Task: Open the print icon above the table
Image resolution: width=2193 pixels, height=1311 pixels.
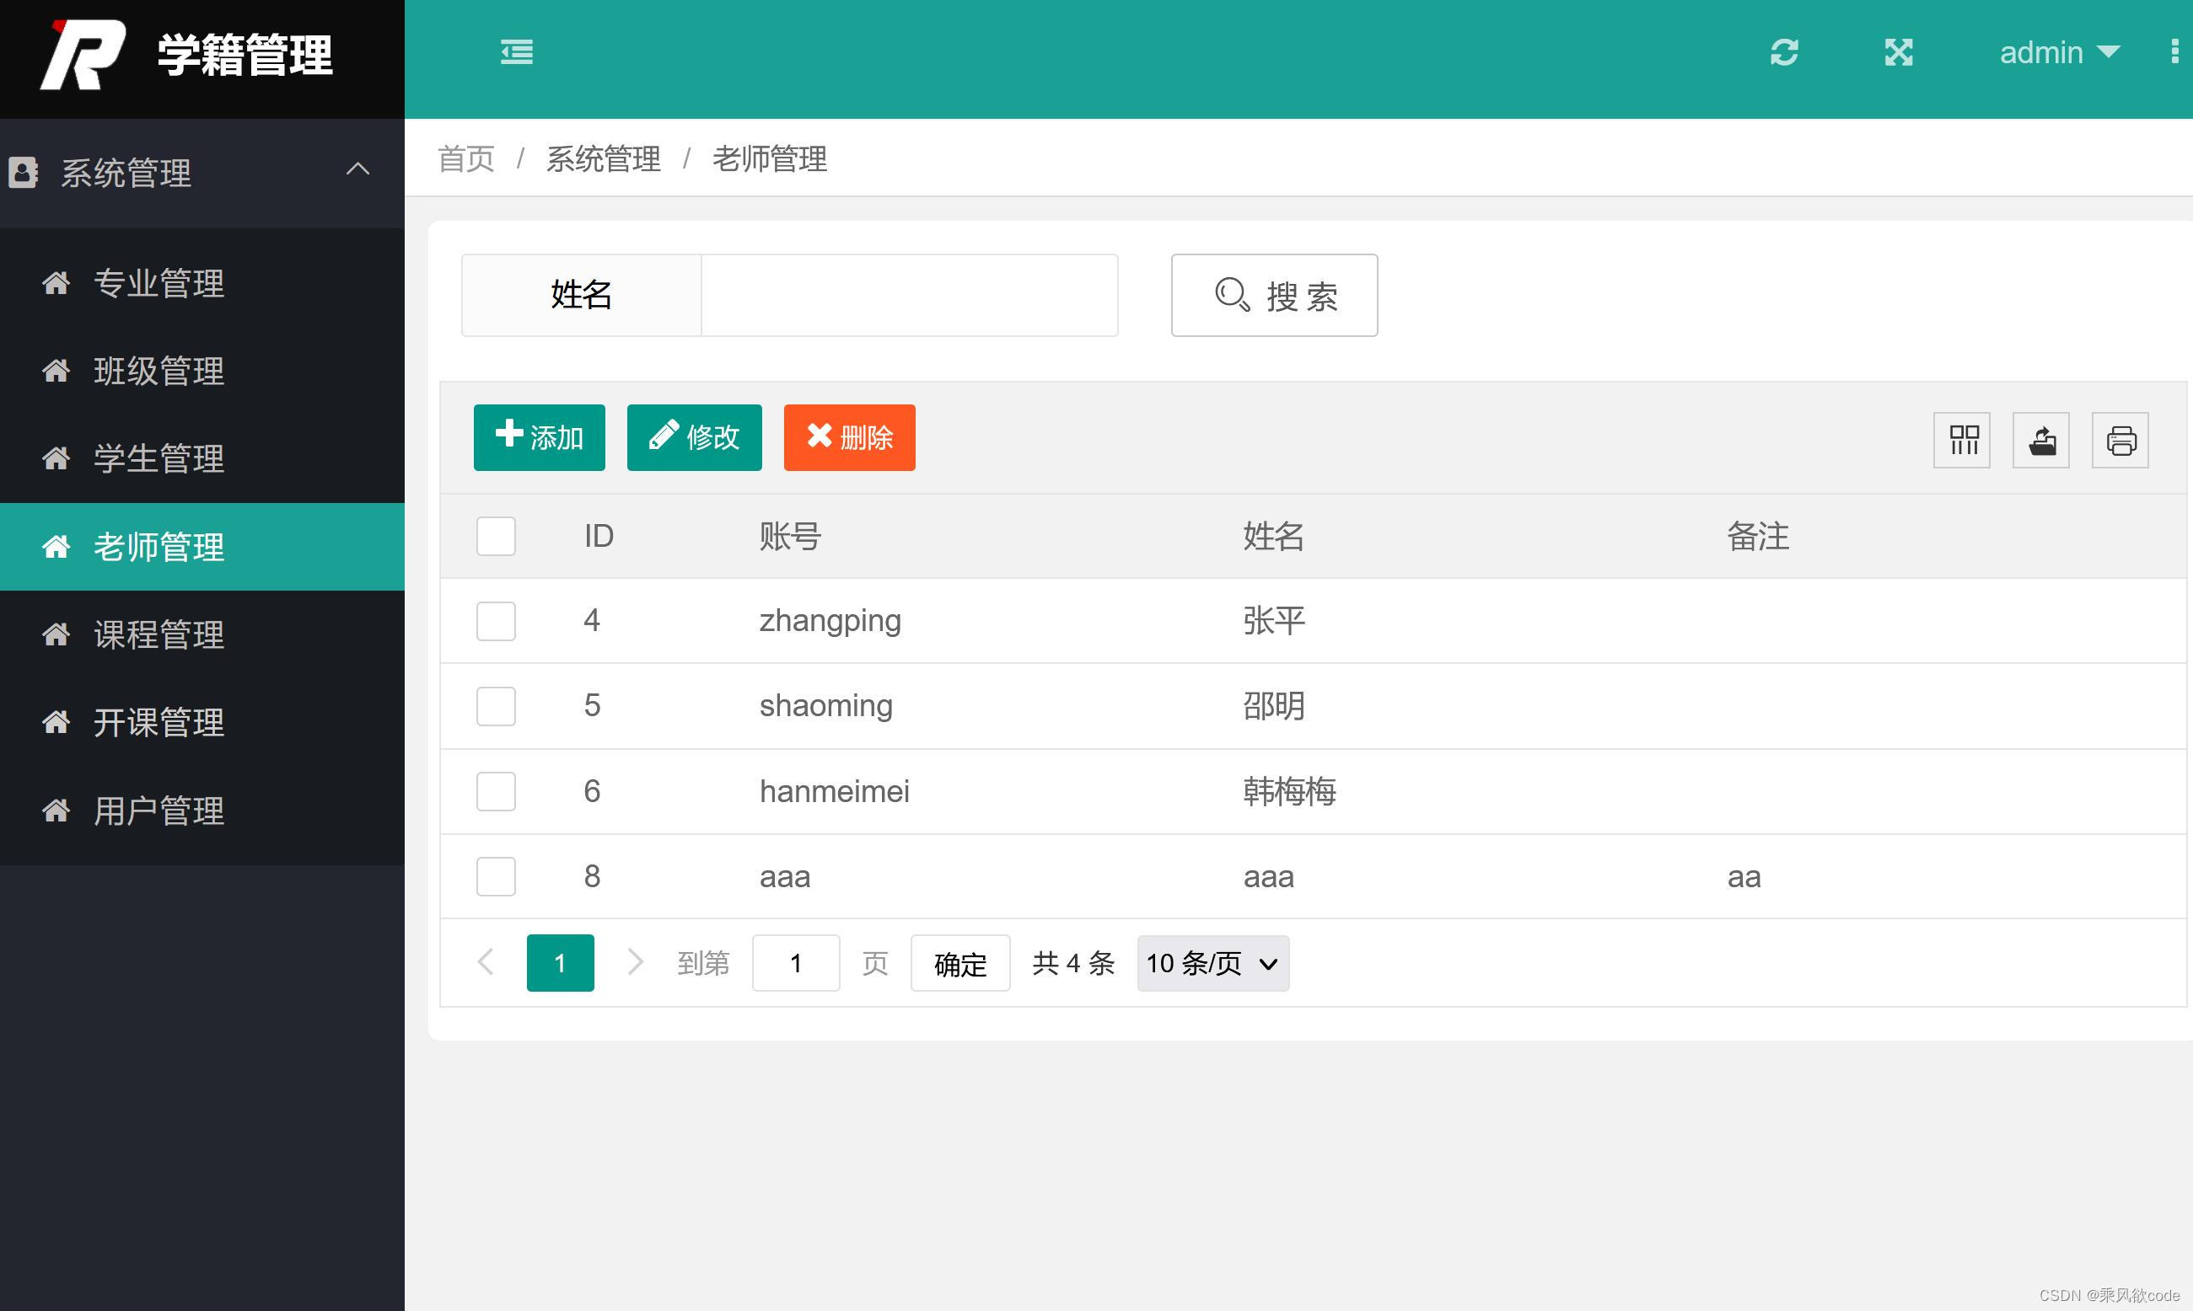Action: coord(2120,439)
